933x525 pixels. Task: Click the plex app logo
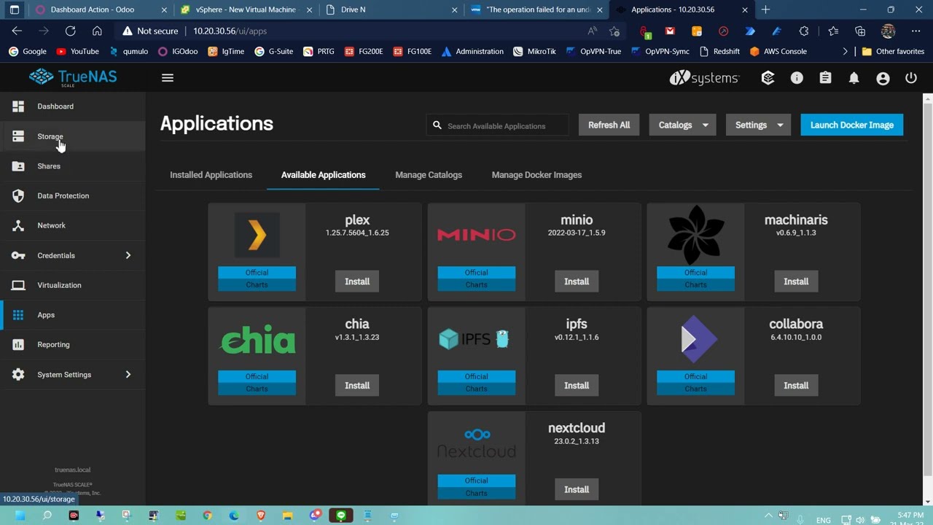[x=257, y=235]
